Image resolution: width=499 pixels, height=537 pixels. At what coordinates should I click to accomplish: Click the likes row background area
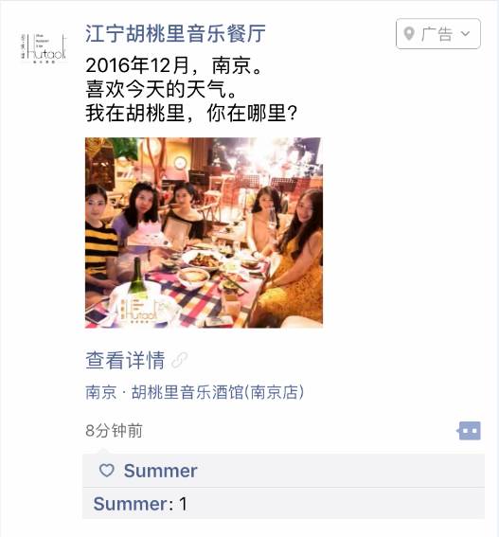pos(283,471)
